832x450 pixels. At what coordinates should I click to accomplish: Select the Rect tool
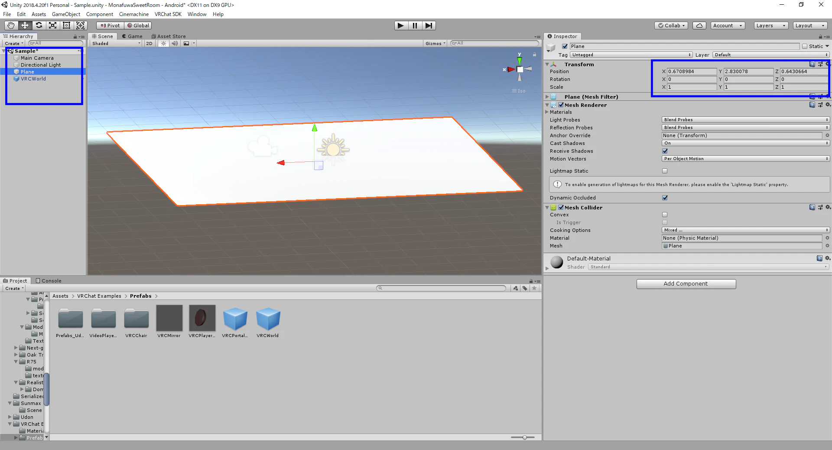click(66, 26)
